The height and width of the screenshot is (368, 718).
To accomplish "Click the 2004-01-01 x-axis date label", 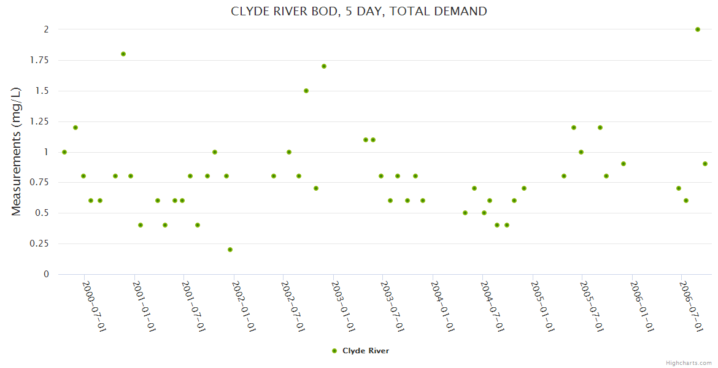I will [x=442, y=307].
